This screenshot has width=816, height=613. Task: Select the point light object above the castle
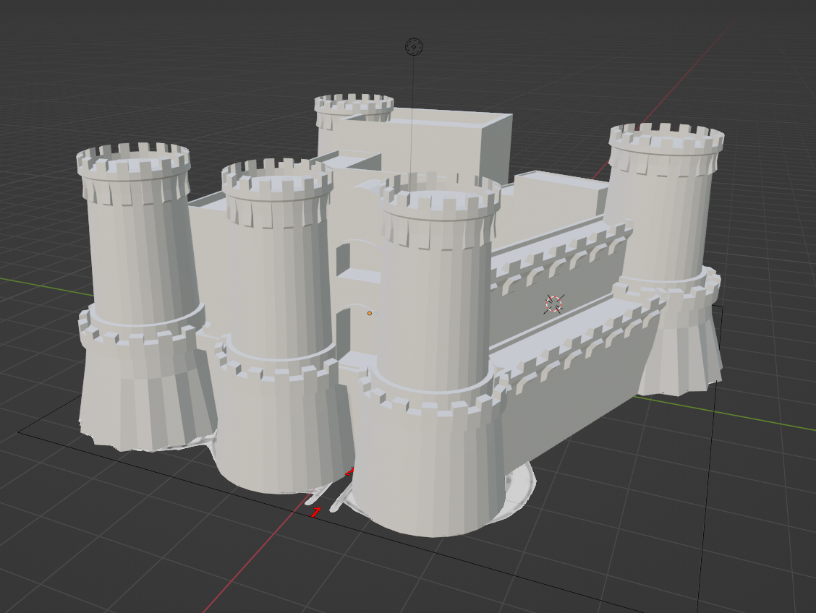pos(414,47)
